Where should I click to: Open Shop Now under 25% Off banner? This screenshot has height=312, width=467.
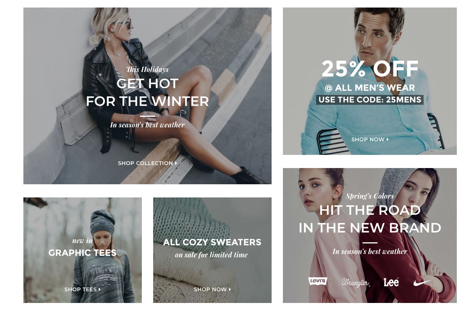[x=370, y=139]
